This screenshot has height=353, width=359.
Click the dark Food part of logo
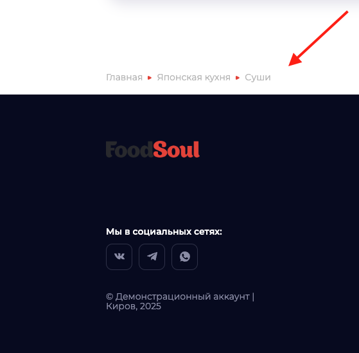point(129,149)
